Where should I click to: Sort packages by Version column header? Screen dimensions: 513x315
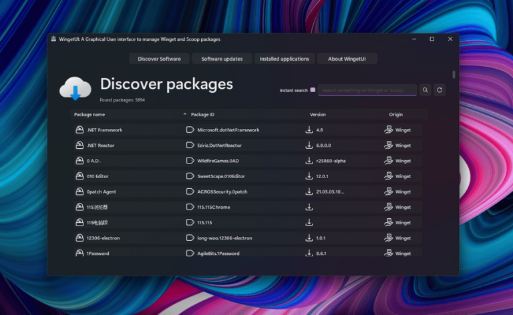point(317,115)
